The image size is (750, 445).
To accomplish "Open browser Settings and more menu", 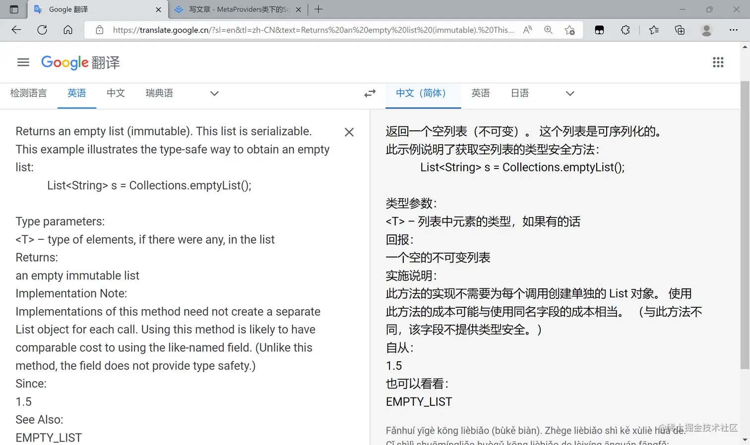I will [734, 30].
